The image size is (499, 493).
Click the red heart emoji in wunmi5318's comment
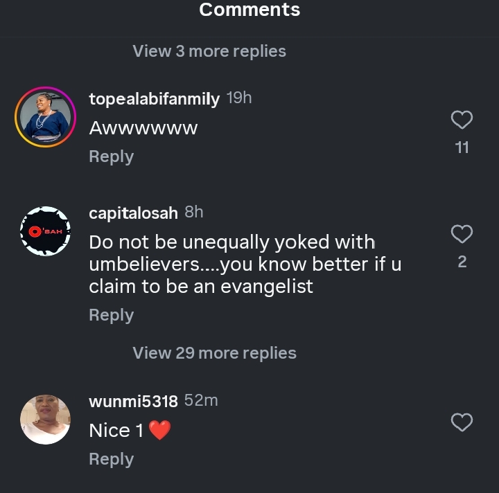tap(159, 431)
